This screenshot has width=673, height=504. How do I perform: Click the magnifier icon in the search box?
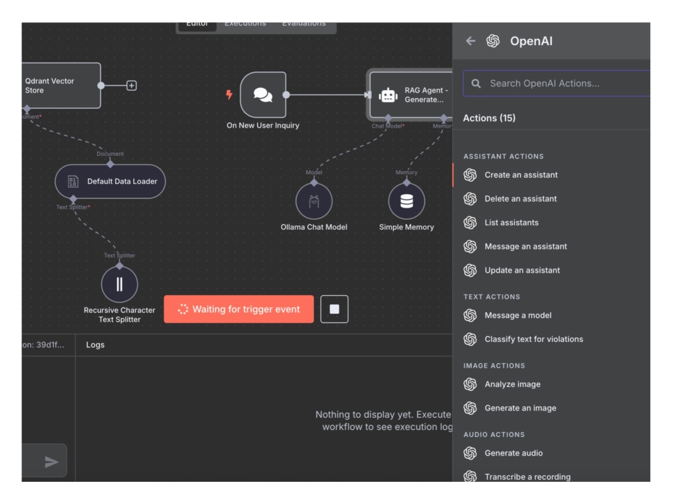click(x=476, y=83)
